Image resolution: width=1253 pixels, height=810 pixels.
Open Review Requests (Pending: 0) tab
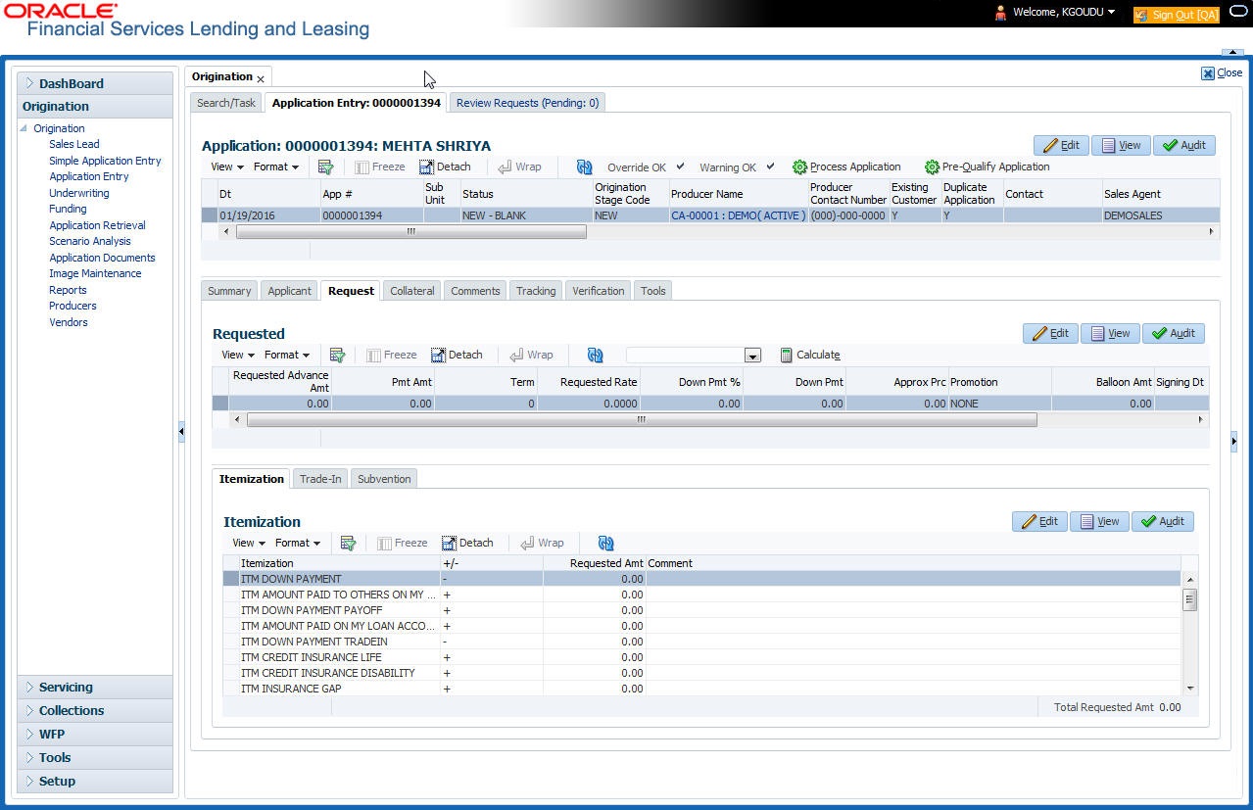[x=527, y=103]
